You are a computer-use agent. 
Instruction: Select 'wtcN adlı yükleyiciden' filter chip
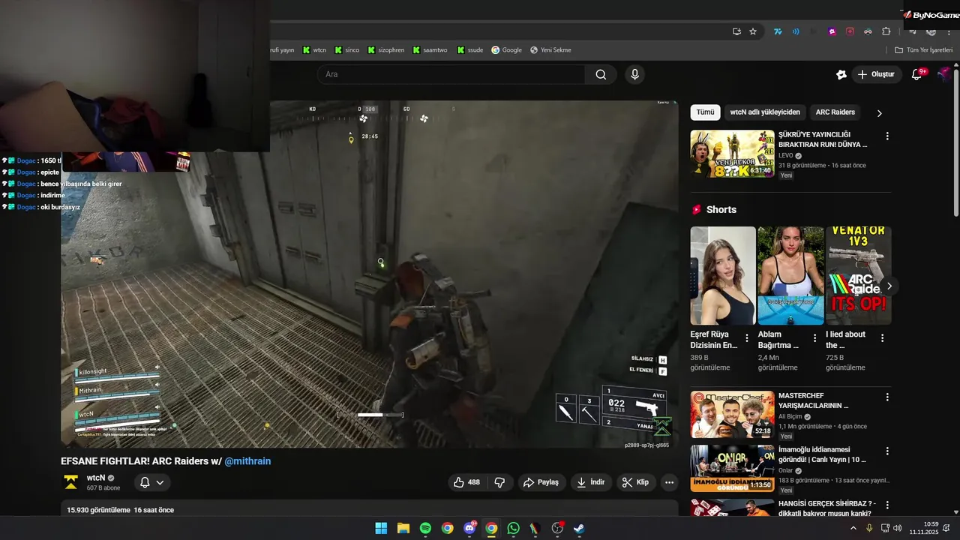765,112
